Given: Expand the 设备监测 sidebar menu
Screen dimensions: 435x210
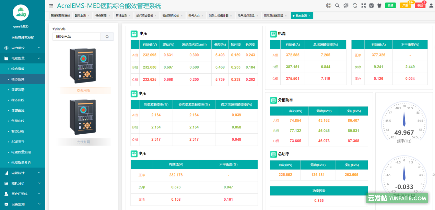Looking at the screenshot, I should [x=23, y=204].
